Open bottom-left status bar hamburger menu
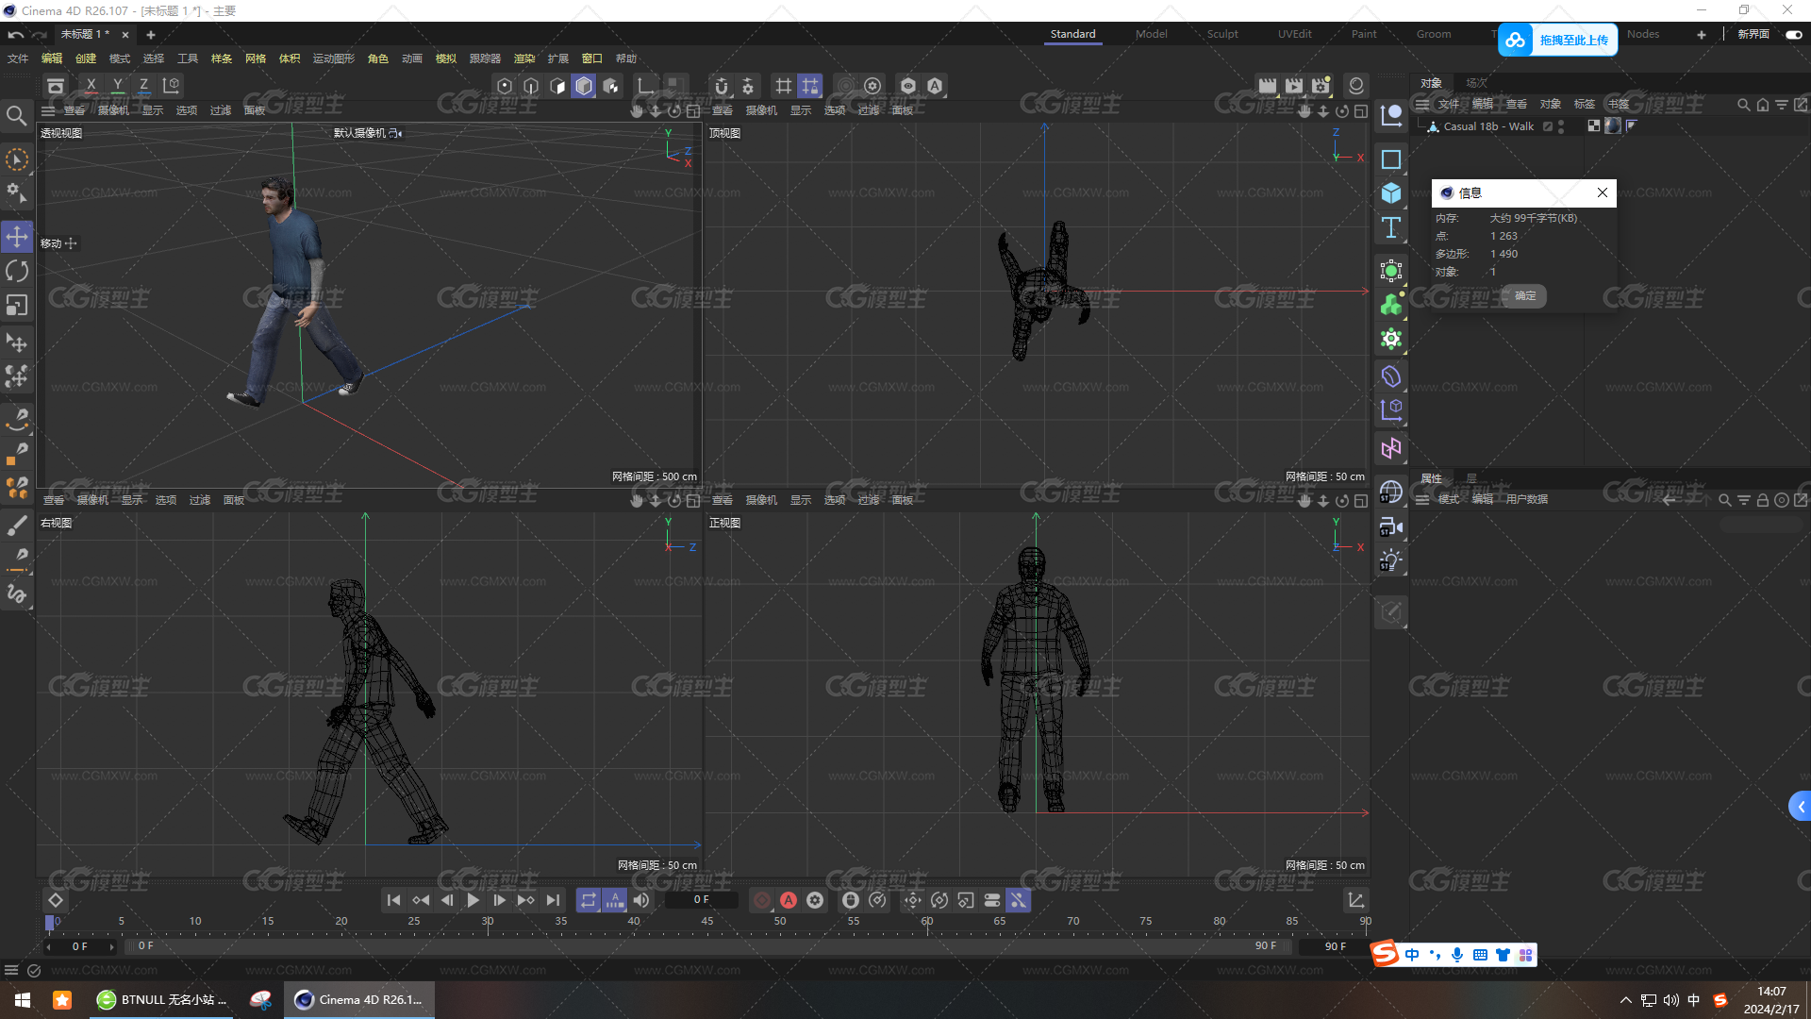 point(11,970)
